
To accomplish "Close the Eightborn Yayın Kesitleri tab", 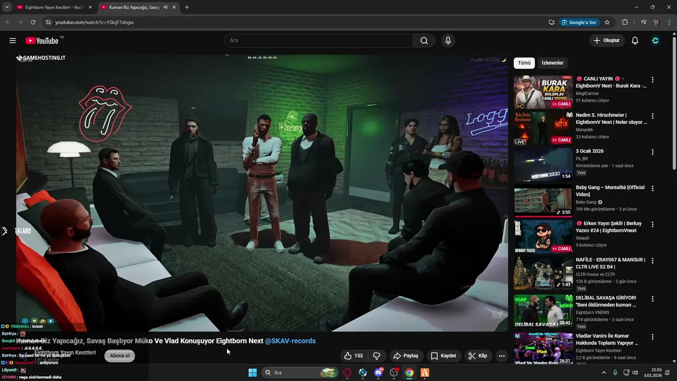I will 90,7.
